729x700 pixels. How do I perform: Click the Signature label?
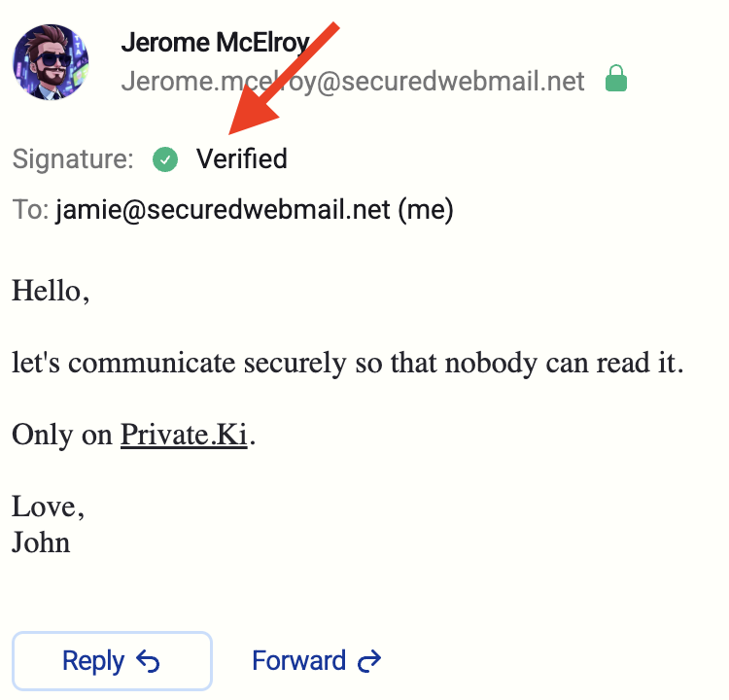coord(73,158)
